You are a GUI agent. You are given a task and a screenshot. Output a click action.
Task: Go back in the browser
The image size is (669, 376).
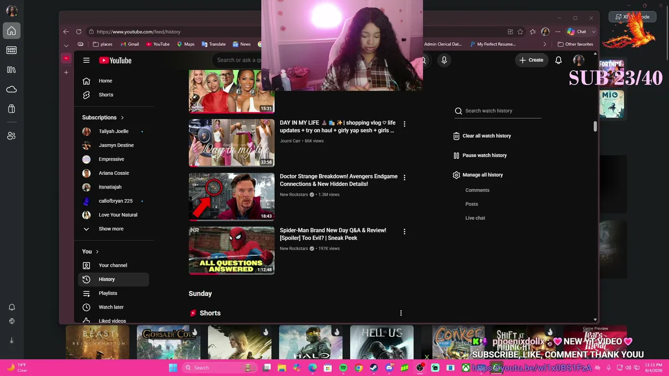click(66, 31)
